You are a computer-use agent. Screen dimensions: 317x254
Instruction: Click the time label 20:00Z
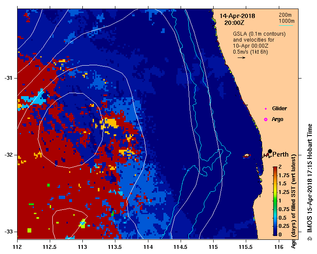pos(234,23)
